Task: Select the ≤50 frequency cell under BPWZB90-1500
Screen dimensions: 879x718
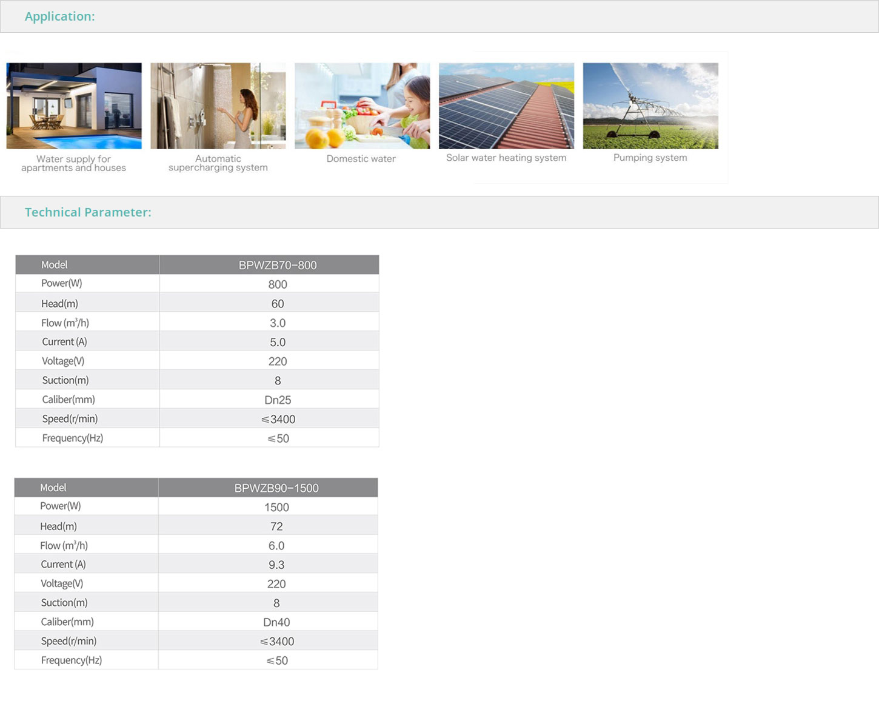Action: click(x=268, y=660)
